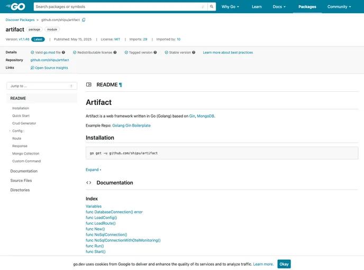The image size is (364, 270).
Task: Copy the package path via copy icon
Action: [84, 20]
